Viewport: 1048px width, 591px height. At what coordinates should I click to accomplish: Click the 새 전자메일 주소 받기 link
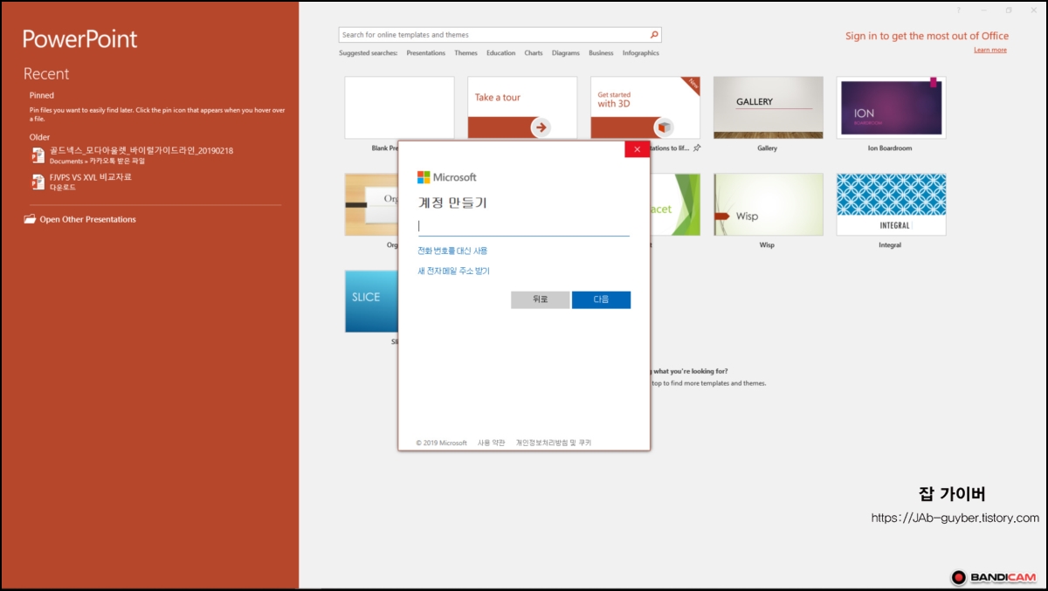[x=453, y=271]
